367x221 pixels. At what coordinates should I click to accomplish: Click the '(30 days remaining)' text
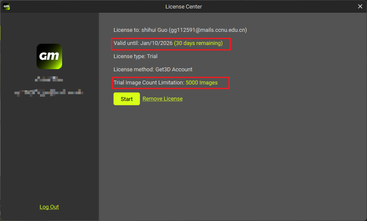[x=198, y=43]
